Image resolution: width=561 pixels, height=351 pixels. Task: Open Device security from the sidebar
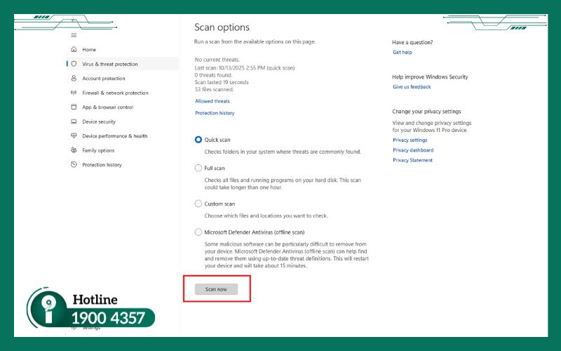pos(98,121)
